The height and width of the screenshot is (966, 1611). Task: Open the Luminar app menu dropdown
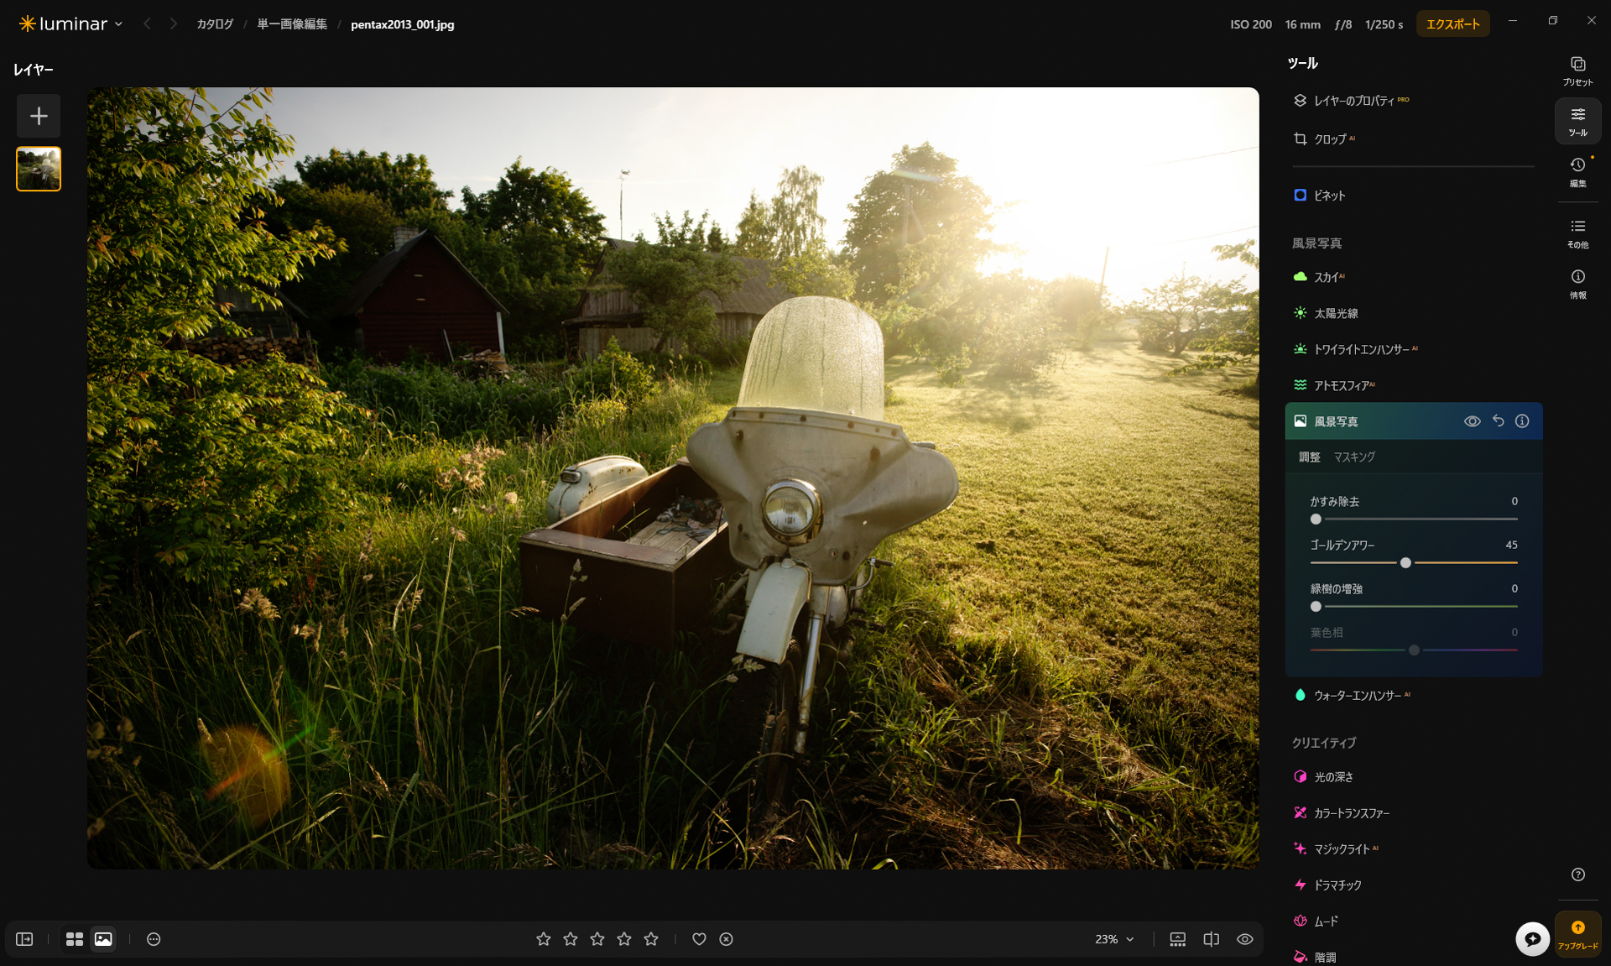71,24
